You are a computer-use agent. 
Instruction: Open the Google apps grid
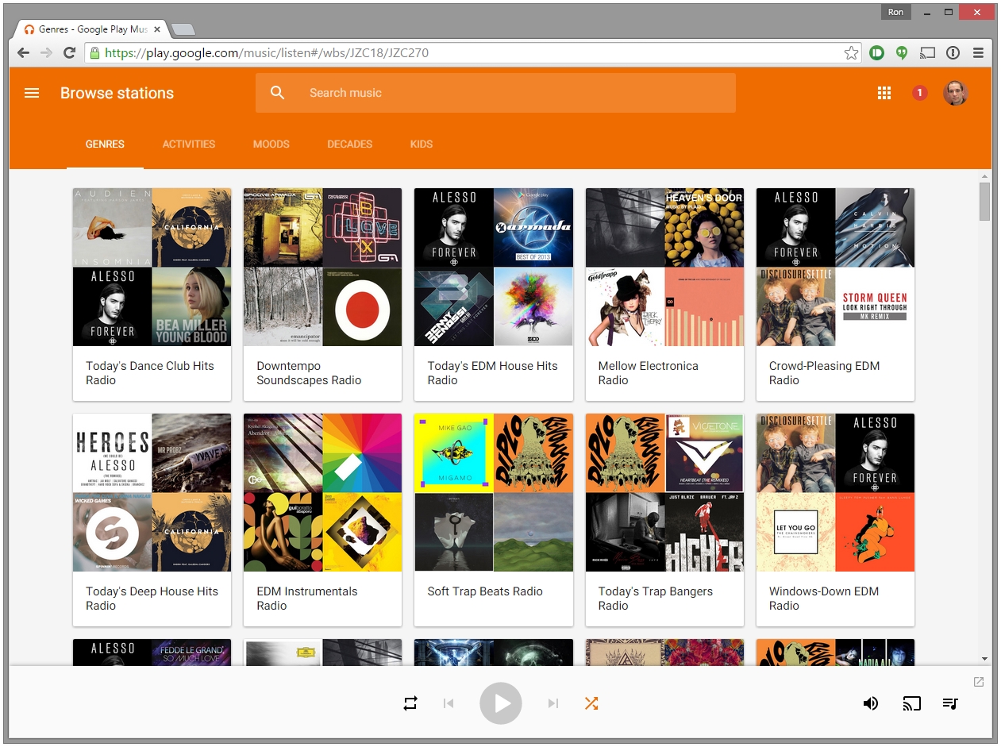pyautogui.click(x=884, y=93)
